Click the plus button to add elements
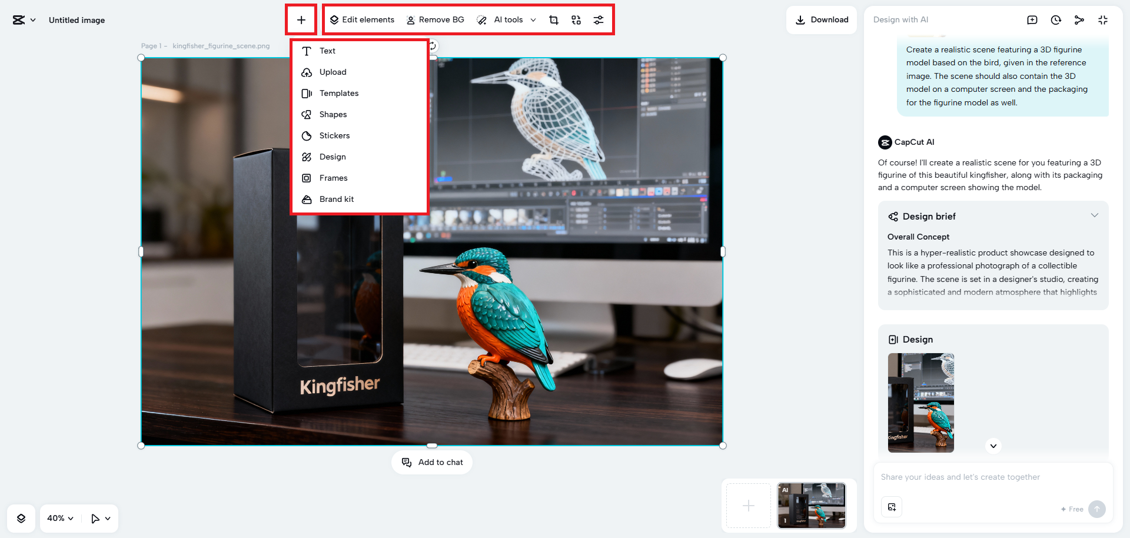1130x538 pixels. pyautogui.click(x=301, y=19)
